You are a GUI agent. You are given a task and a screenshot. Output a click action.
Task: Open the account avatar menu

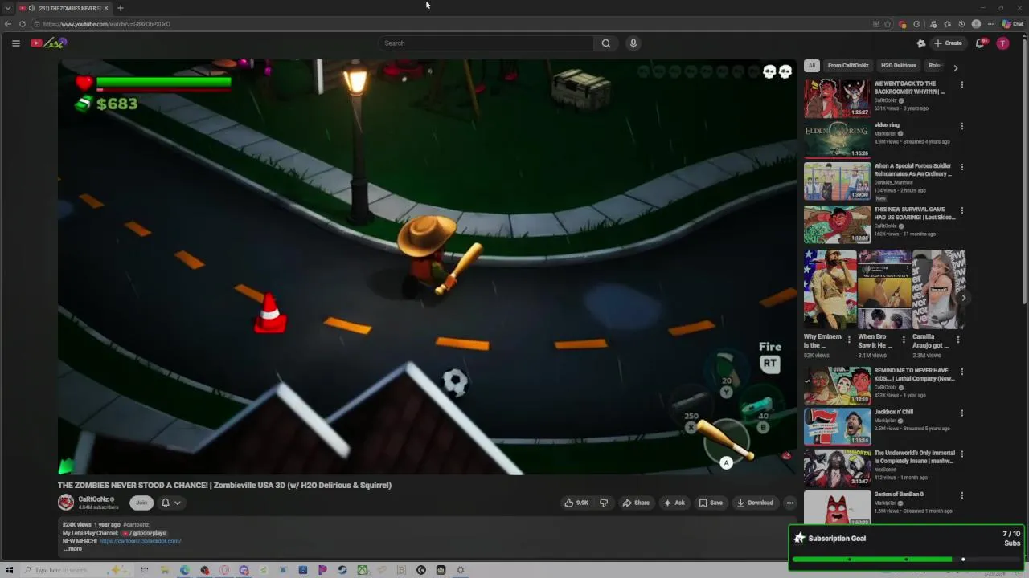(x=1002, y=43)
